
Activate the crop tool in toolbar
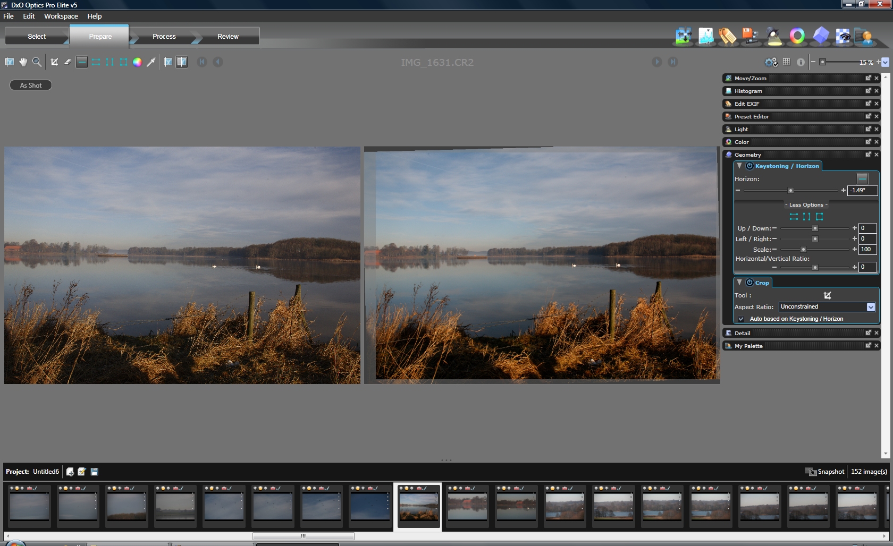point(54,62)
